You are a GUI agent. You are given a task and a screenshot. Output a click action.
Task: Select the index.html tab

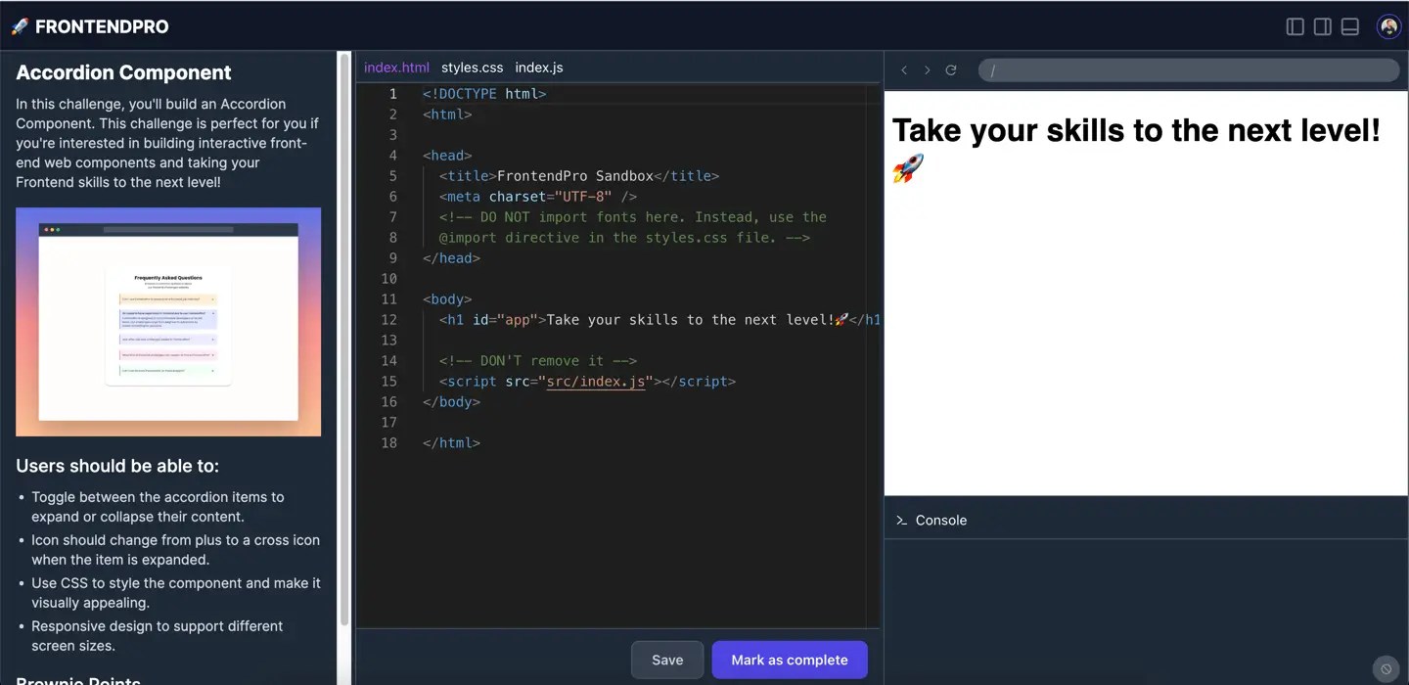click(396, 67)
